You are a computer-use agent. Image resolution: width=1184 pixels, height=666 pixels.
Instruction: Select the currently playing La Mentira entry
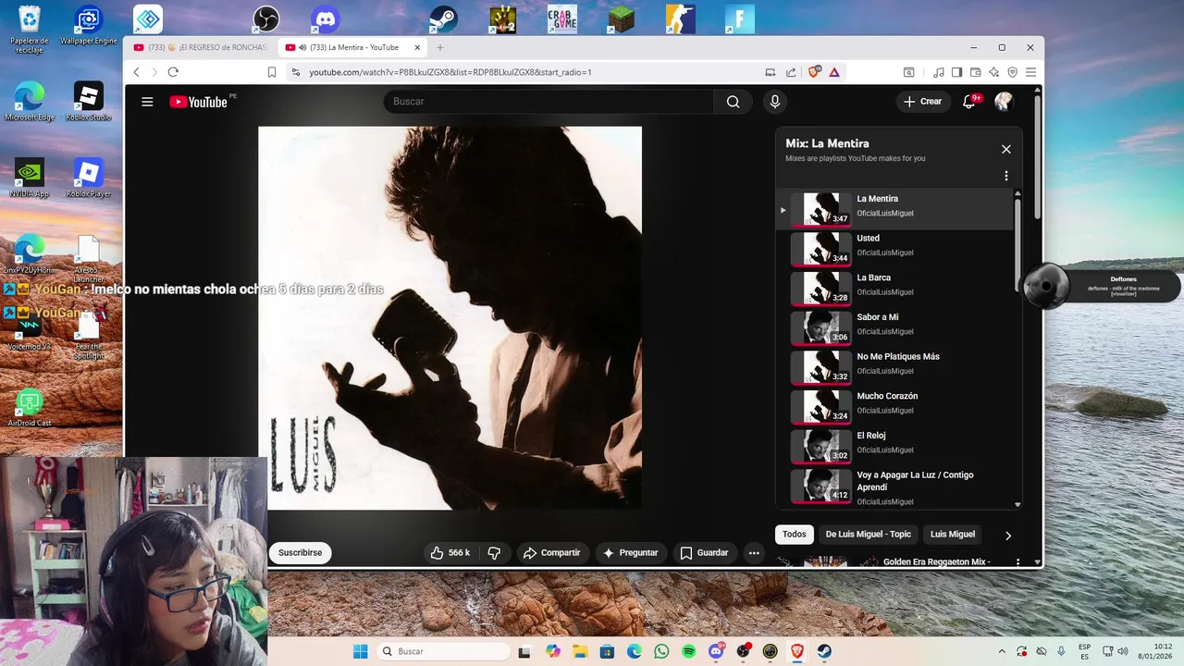[895, 208]
